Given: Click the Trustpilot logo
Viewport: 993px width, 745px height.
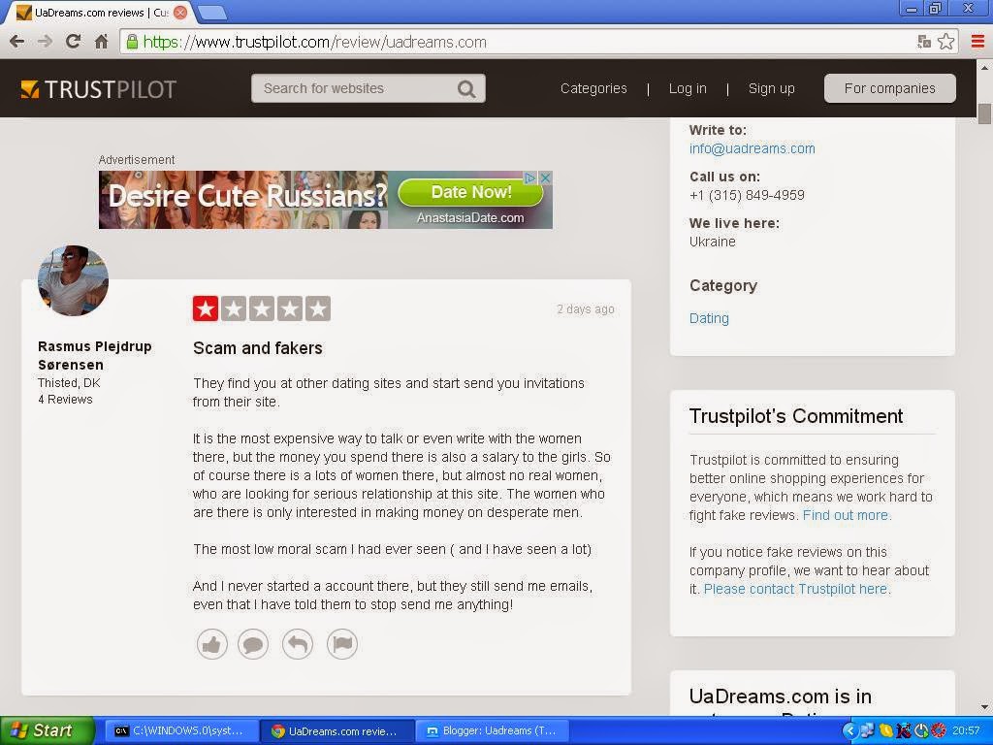Looking at the screenshot, I should [98, 89].
